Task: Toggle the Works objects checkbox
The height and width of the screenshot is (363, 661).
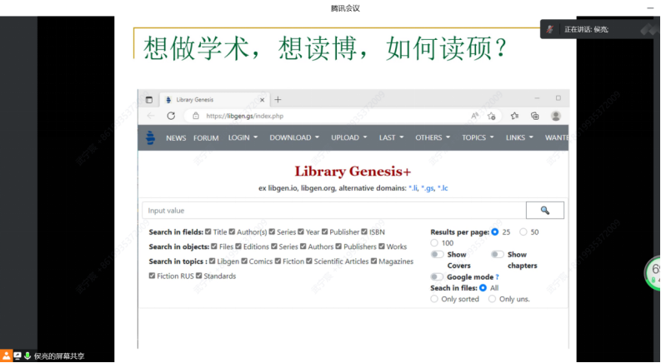Action: pos(382,246)
